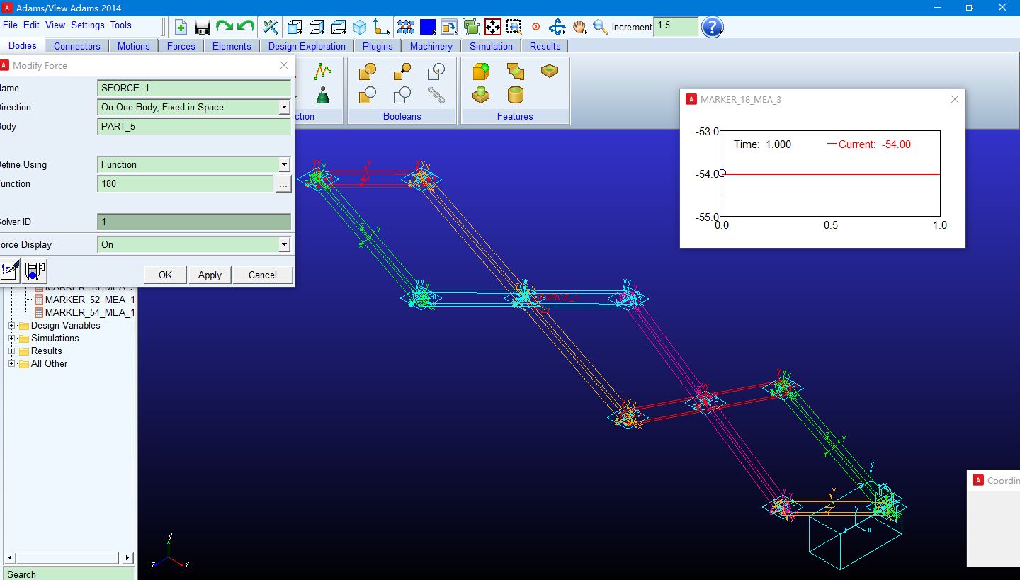Expand the Design Variables tree folder
The width and height of the screenshot is (1020, 580).
(12, 326)
